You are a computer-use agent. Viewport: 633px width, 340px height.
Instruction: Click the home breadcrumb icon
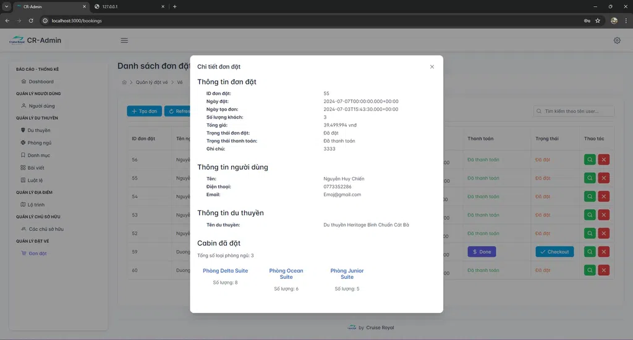click(124, 82)
